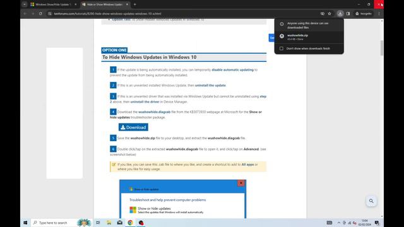The height and width of the screenshot is (227, 404).
Task: Click the wushowhide.zip file icon in downloads
Action: tap(282, 37)
